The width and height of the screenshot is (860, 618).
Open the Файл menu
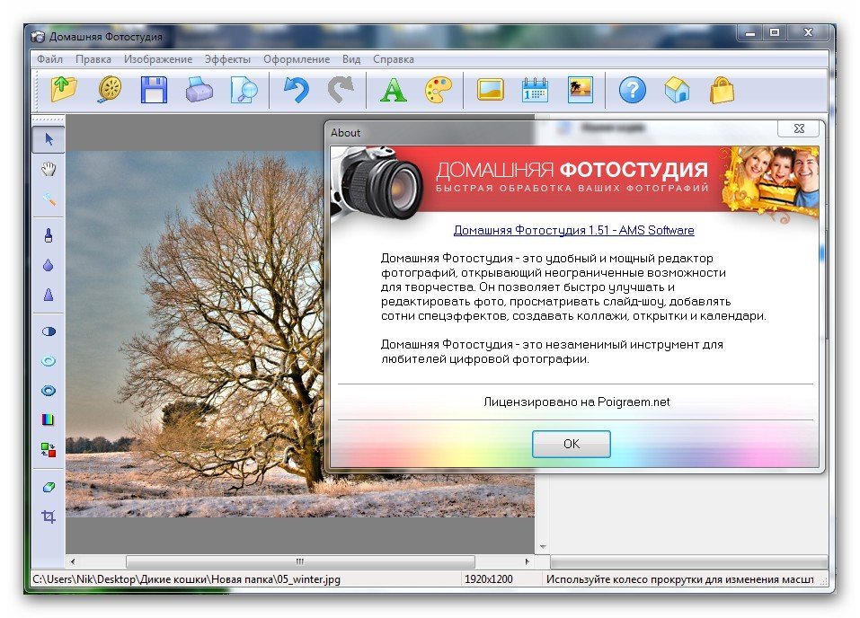49,59
